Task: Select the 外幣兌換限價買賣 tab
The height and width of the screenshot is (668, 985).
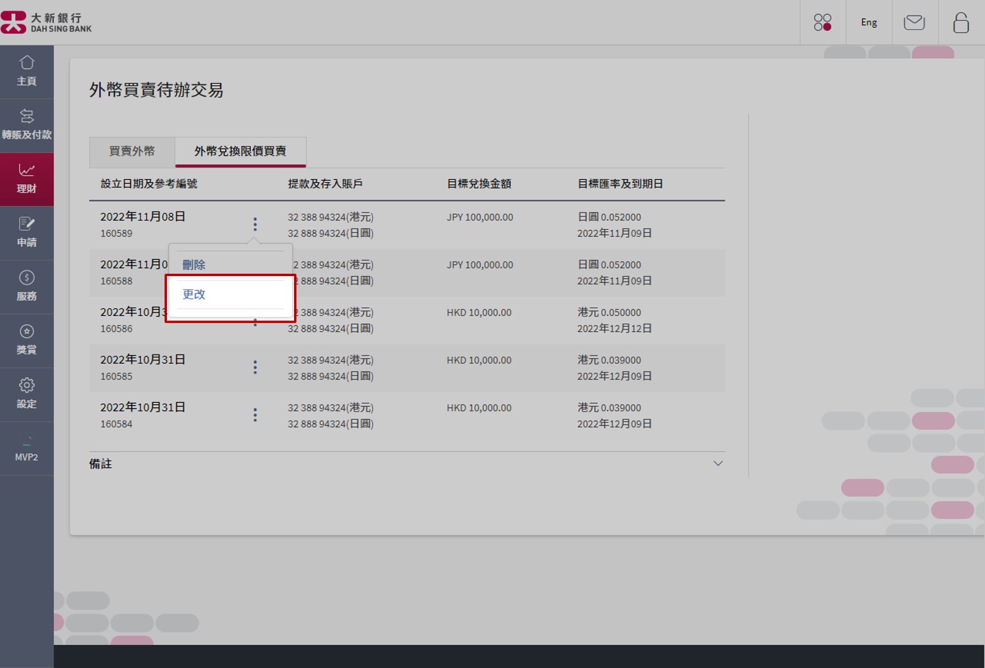Action: coord(240,151)
